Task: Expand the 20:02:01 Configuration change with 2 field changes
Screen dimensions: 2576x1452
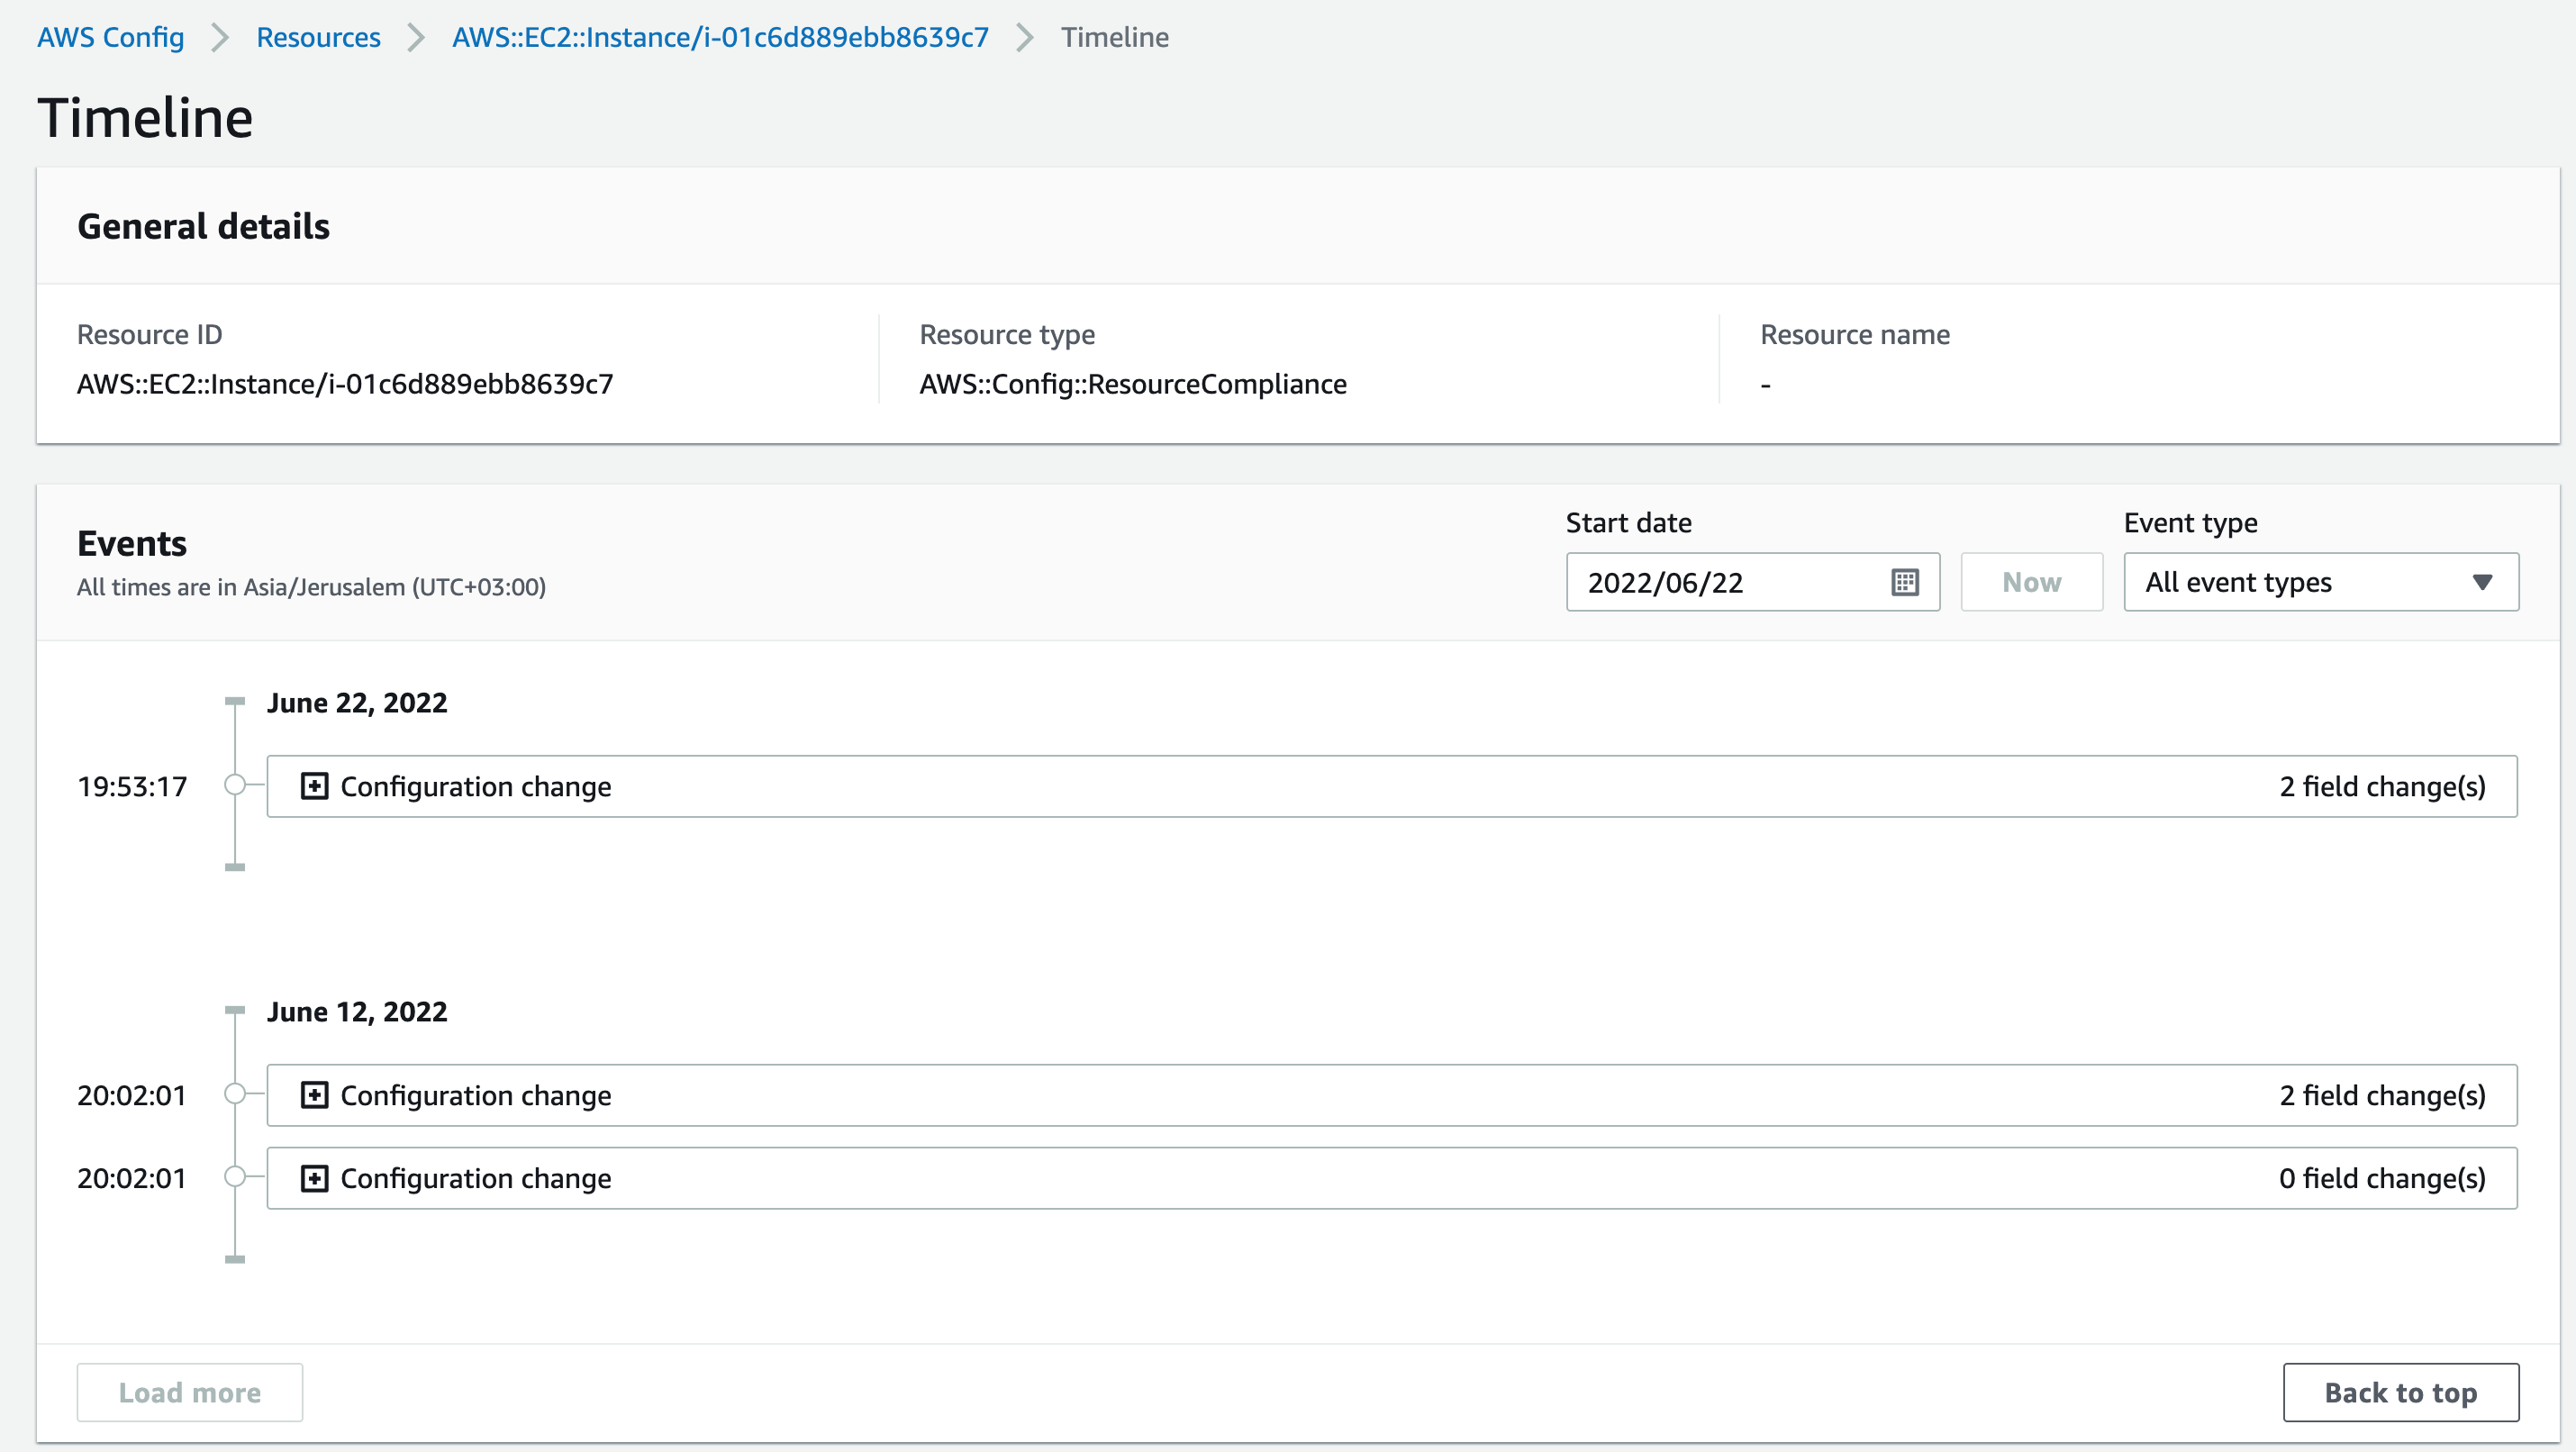Action: (315, 1095)
